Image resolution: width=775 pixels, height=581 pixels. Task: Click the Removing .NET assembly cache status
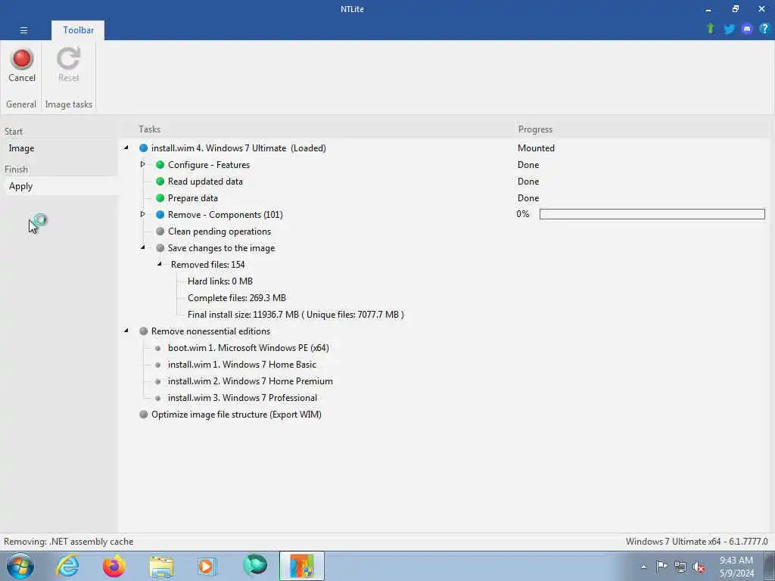coord(69,542)
